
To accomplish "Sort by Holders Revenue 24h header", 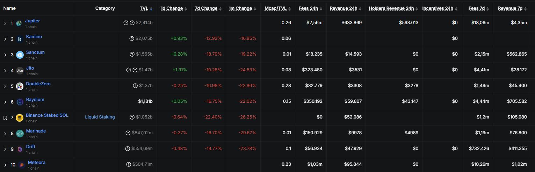I will [x=391, y=8].
